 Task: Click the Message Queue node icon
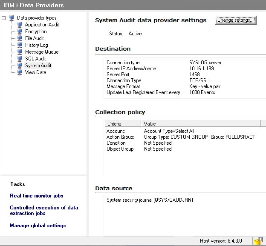tap(20, 52)
